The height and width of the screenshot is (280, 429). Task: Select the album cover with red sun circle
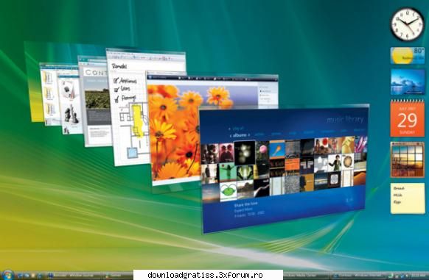[321, 146]
